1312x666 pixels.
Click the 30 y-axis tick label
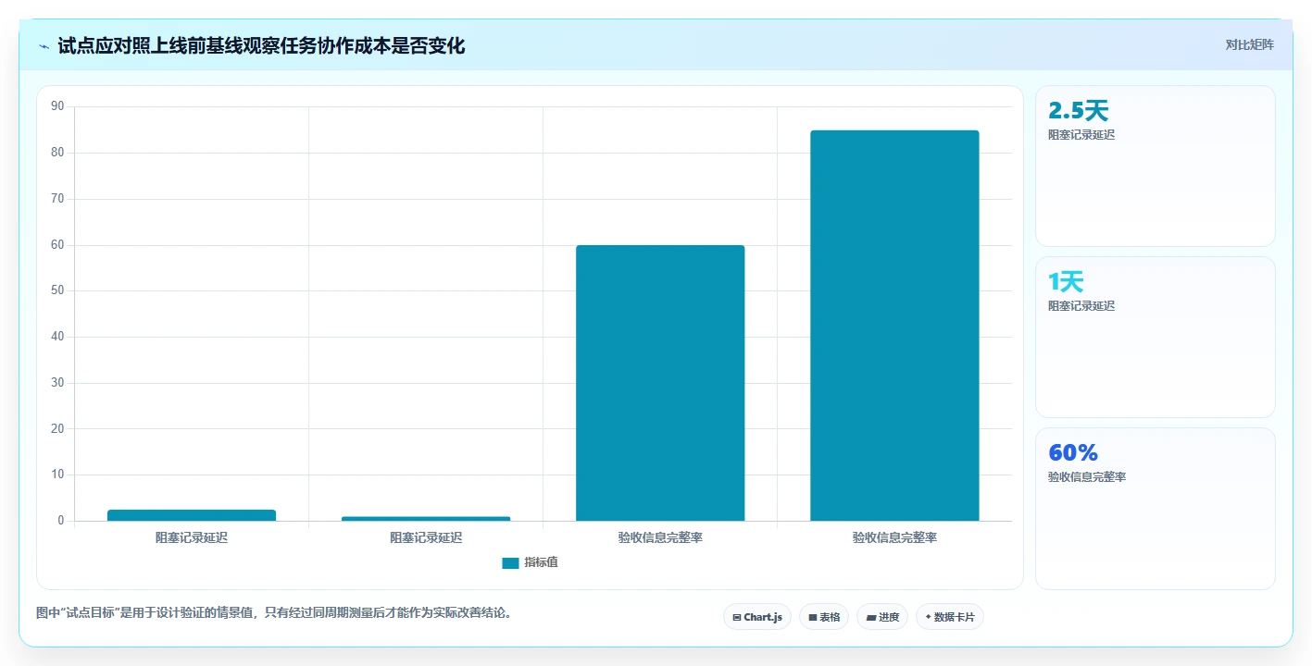coord(57,383)
